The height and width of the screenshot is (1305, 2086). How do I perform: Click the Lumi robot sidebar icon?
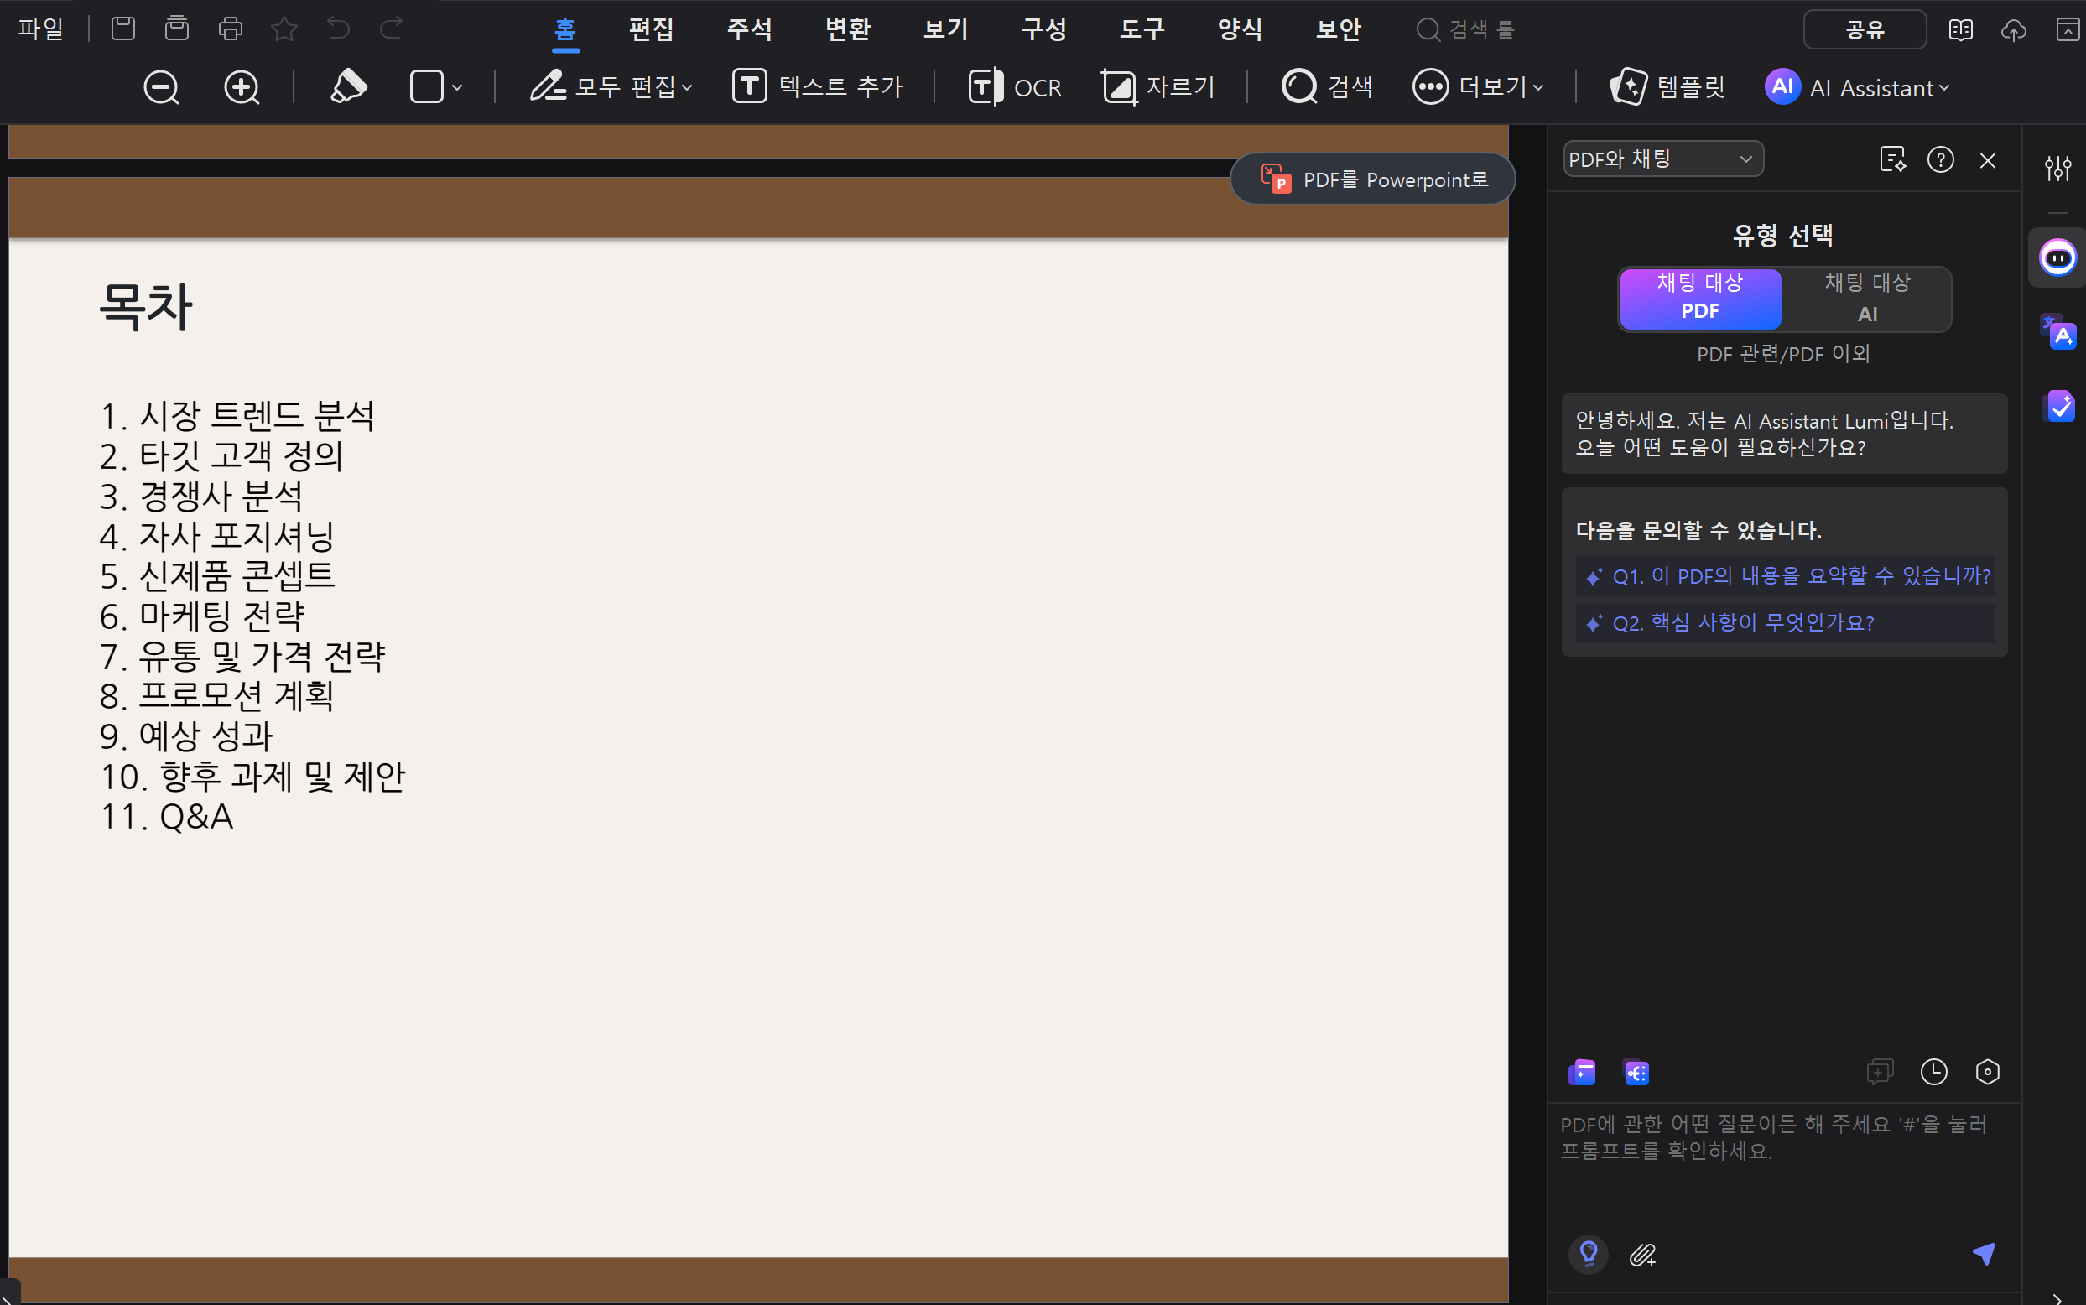click(x=2058, y=257)
